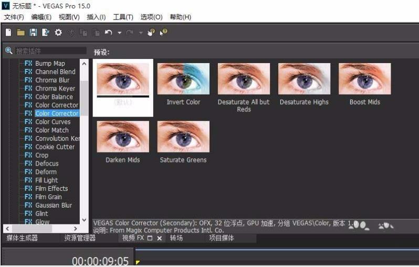
Task: Undock the 视频 FX window square icon
Action: [150, 238]
